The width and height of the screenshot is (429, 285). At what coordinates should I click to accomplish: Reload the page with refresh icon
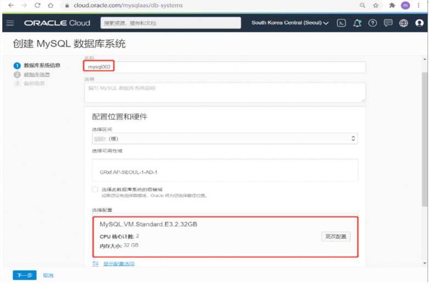(x=37, y=5)
